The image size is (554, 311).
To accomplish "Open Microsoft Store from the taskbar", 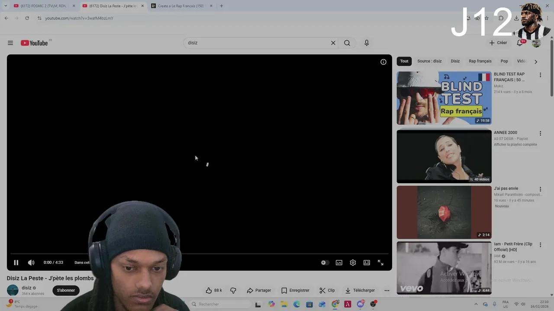I will (309, 304).
